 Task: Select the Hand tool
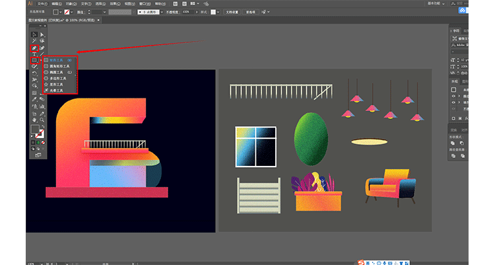click(x=34, y=119)
